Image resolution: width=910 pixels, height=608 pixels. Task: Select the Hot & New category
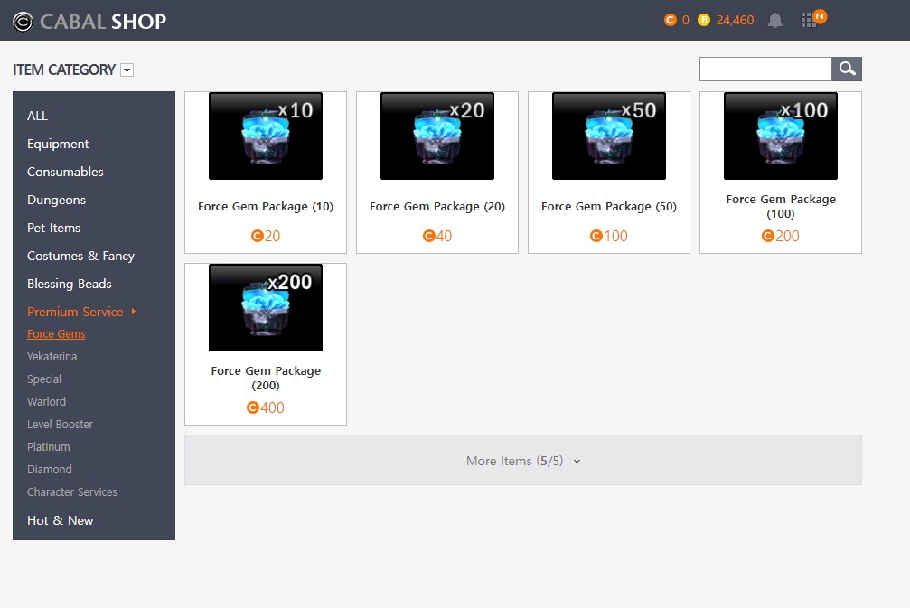tap(60, 520)
